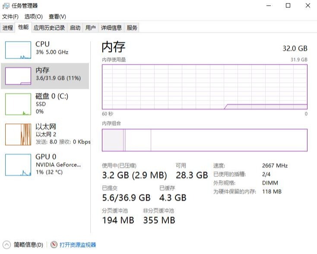Open the 文件(F) menu

[10, 16]
